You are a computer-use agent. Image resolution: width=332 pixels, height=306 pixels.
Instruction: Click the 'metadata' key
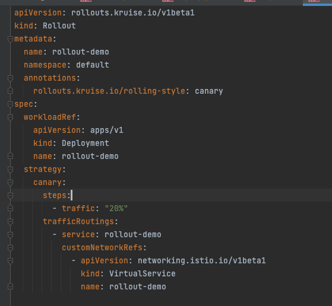33,39
